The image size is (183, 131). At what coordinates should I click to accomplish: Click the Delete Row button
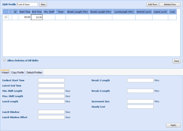170,5
